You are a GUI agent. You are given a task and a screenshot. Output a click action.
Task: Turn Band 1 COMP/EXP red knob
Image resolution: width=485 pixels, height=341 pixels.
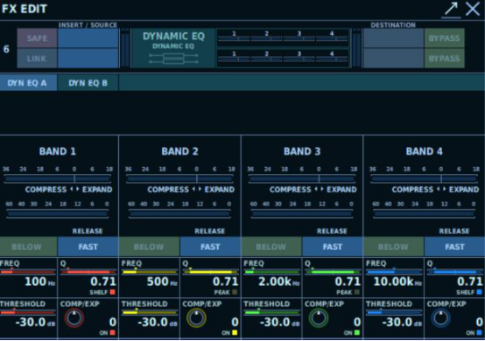pos(74,318)
